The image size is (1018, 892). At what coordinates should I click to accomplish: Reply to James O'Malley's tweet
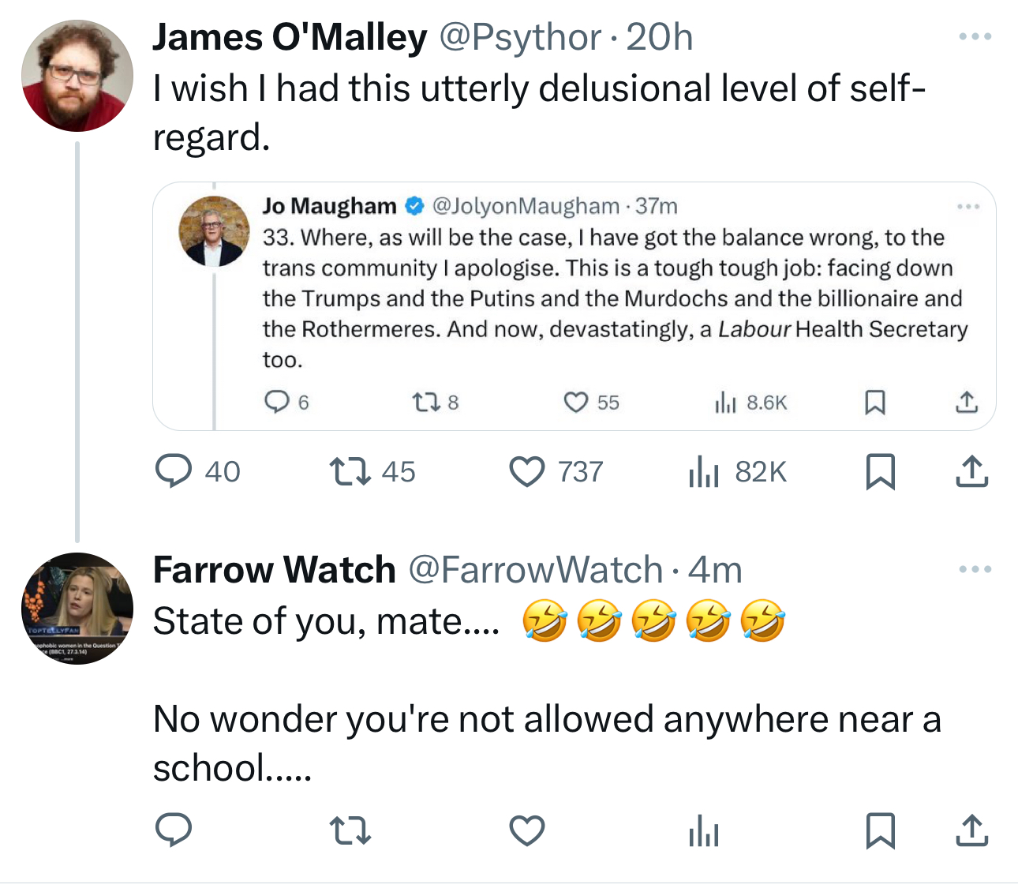[x=174, y=471]
